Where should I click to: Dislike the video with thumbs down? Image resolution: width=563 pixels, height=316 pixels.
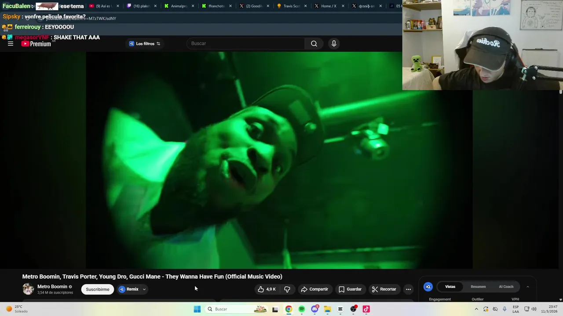click(287, 289)
